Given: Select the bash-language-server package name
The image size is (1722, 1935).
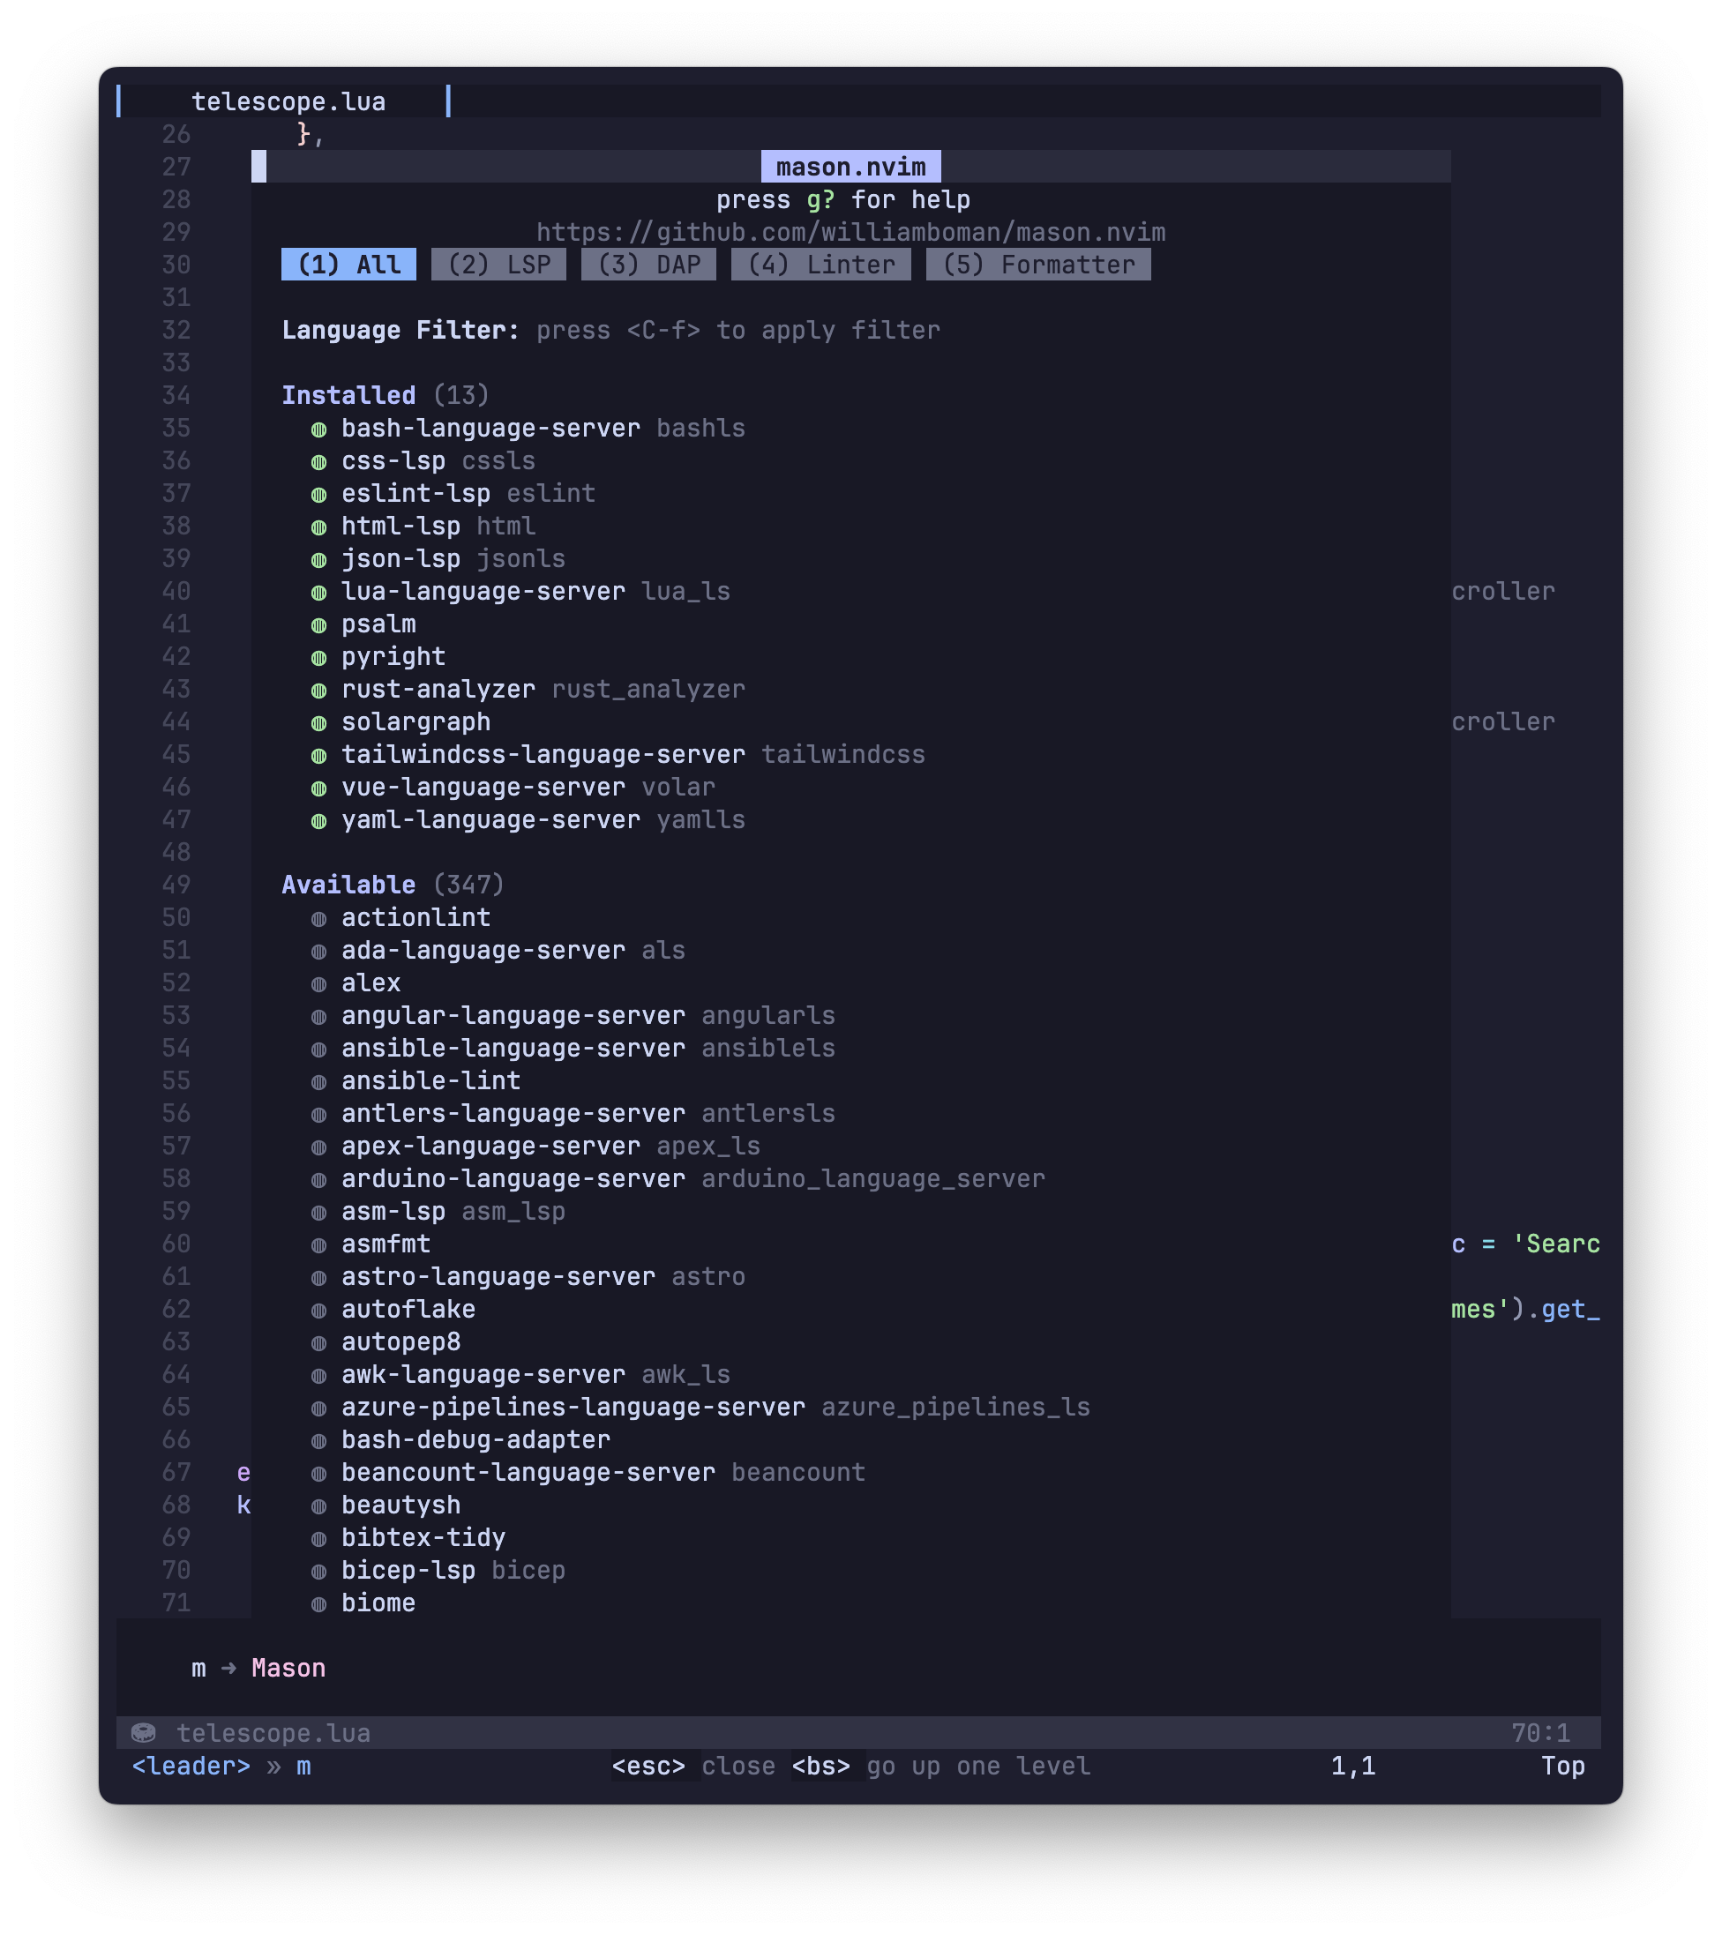Looking at the screenshot, I should 490,428.
